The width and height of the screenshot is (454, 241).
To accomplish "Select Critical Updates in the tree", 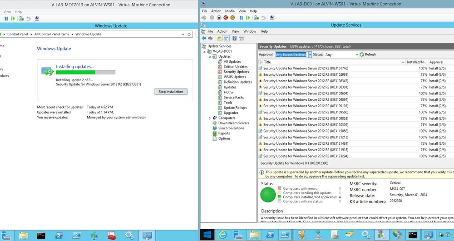I will tap(235, 67).
